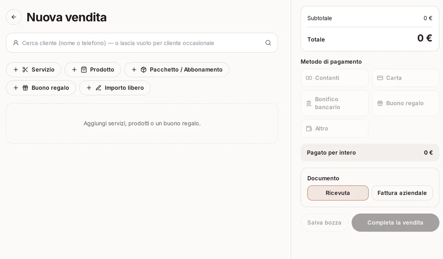Add a Pacchetto / Abbonamento item

point(176,69)
